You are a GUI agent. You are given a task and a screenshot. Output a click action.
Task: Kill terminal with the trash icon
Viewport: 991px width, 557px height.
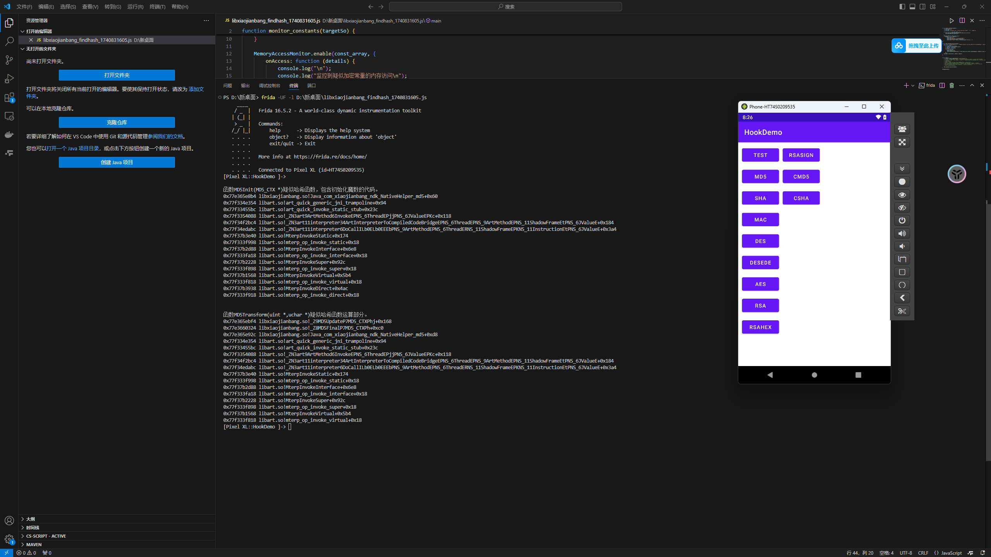coord(952,85)
